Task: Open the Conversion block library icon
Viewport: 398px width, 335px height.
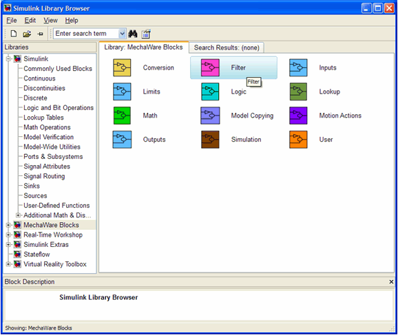Action: tap(122, 67)
